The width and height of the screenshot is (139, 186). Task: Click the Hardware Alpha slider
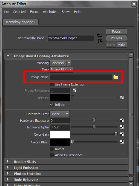[x=94, y=127]
